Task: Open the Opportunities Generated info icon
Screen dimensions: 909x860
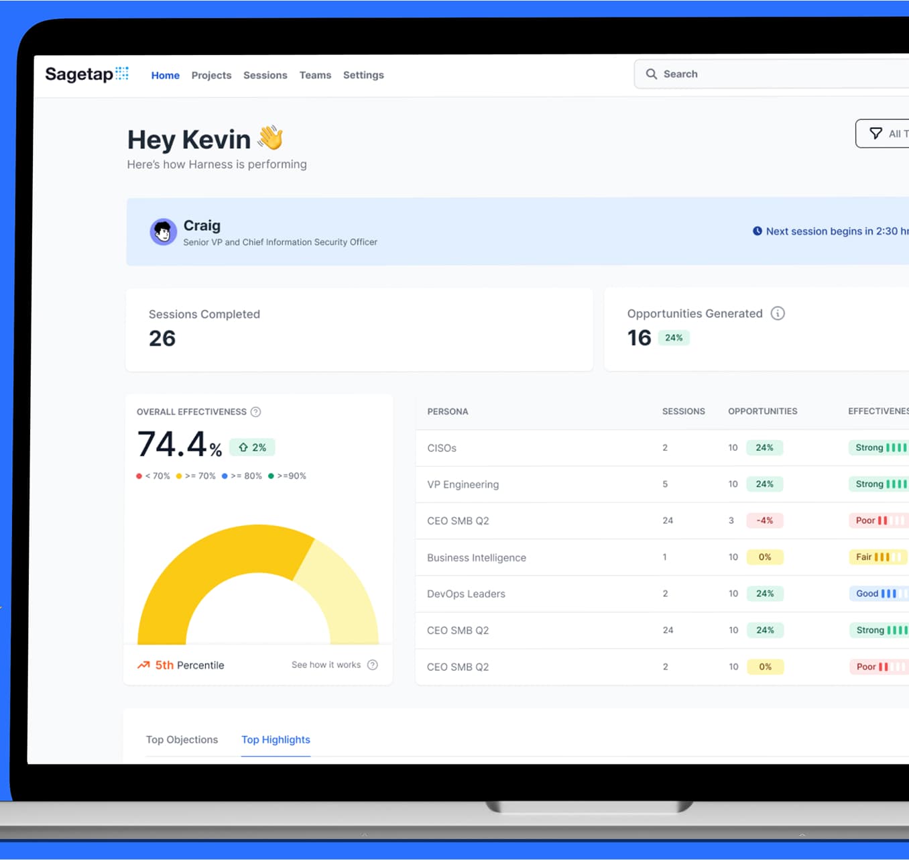Action: coord(778,313)
